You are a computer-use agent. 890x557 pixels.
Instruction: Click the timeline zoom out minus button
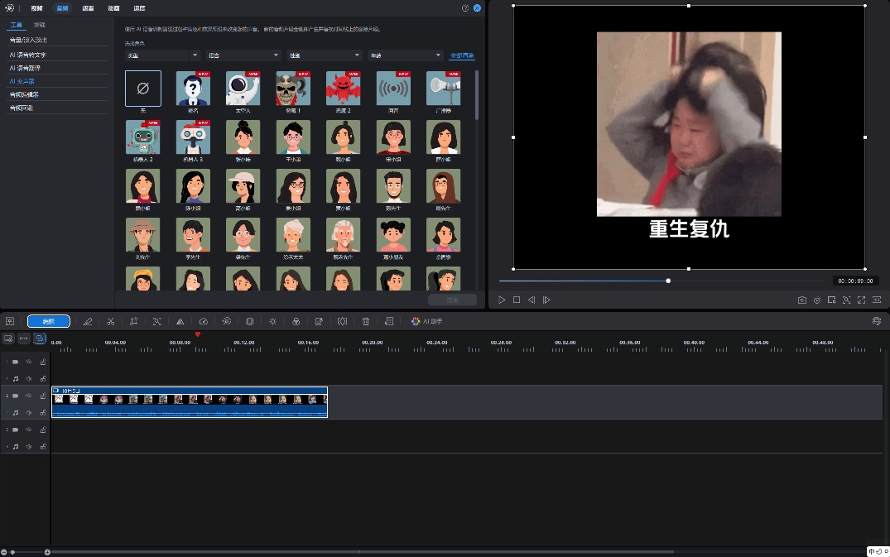(x=4, y=552)
